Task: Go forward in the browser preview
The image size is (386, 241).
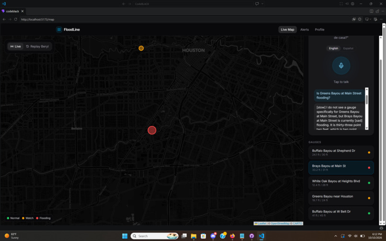Action: click(10, 19)
